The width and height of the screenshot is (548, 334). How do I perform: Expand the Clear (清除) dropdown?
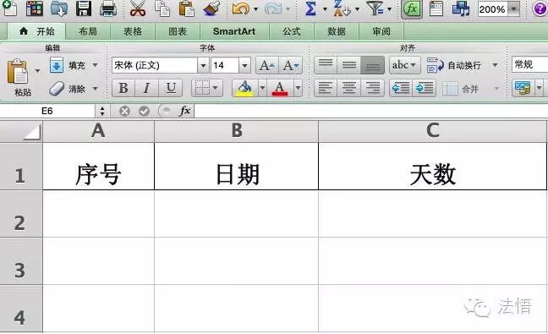[x=95, y=89]
